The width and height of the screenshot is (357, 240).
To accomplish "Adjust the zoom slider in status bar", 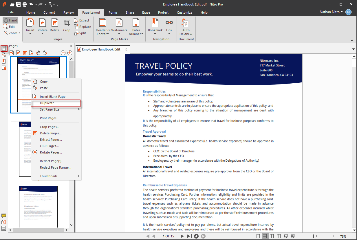I will click(x=313, y=236).
